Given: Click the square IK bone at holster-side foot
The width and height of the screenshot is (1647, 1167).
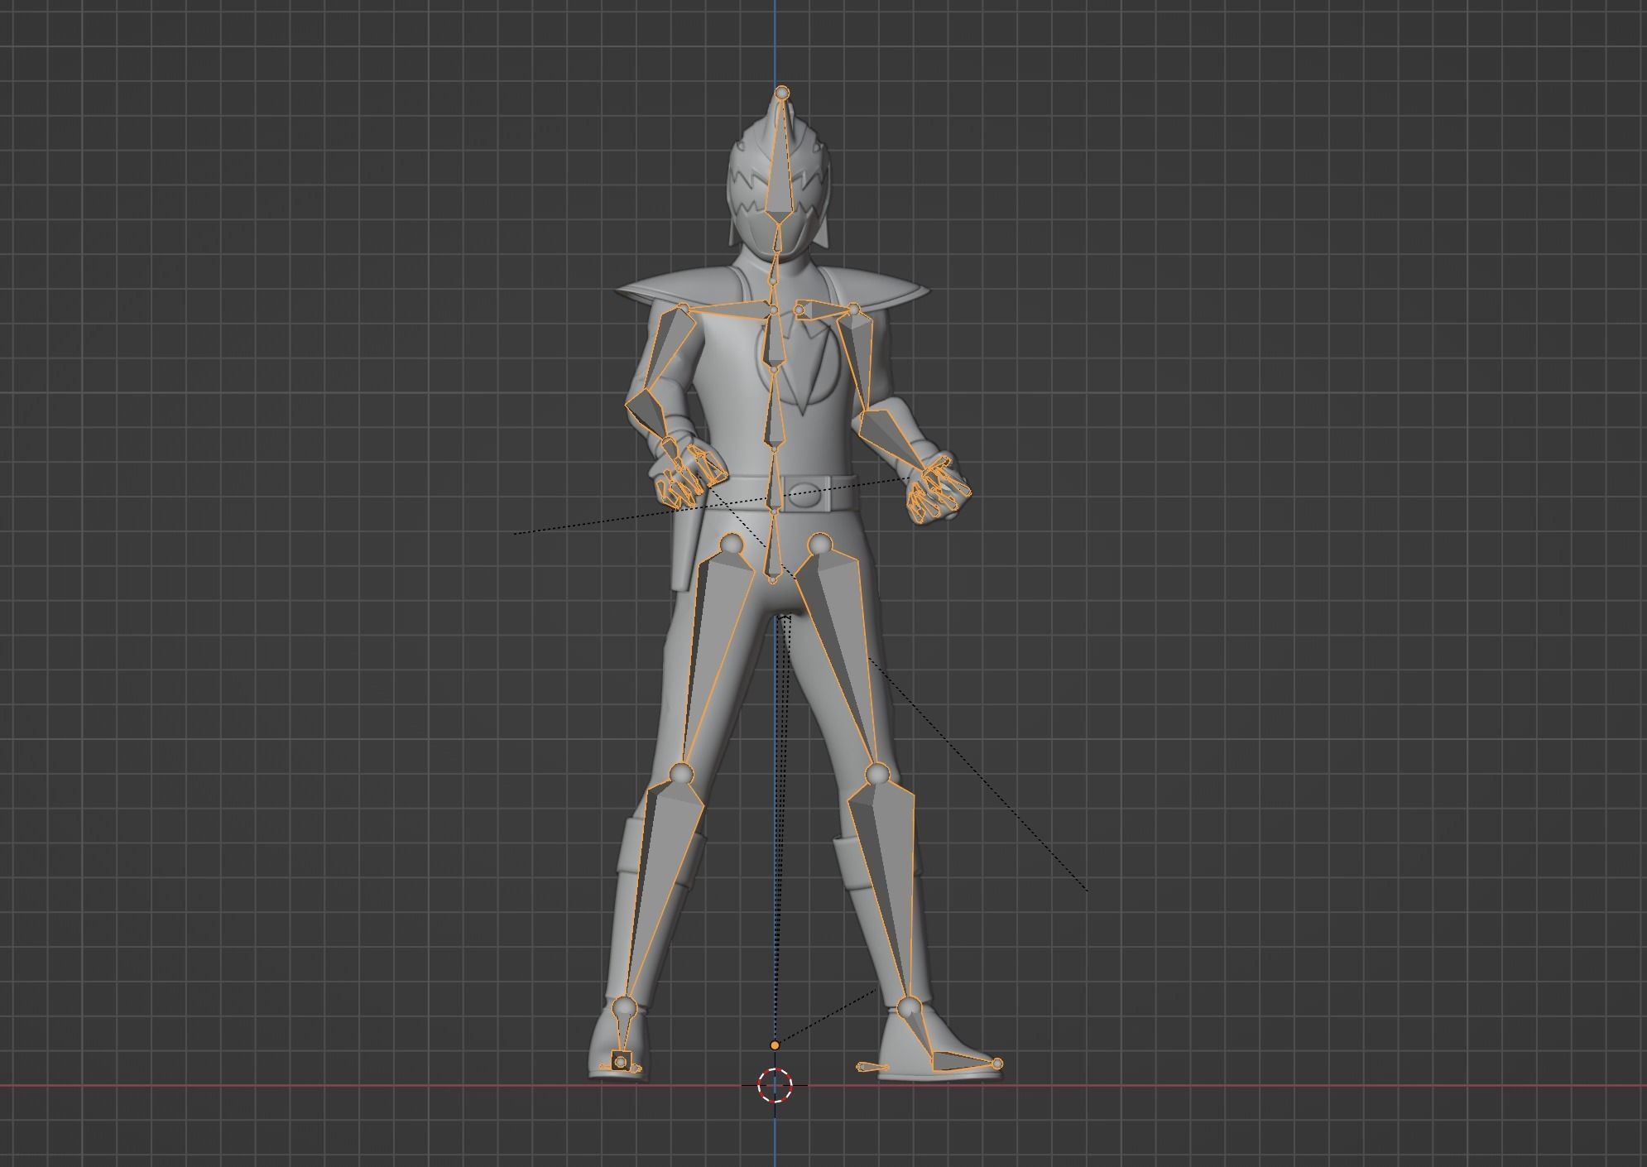Looking at the screenshot, I should click(620, 1060).
